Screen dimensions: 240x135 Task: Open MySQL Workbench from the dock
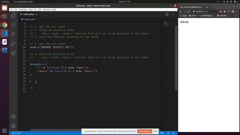[4, 50]
